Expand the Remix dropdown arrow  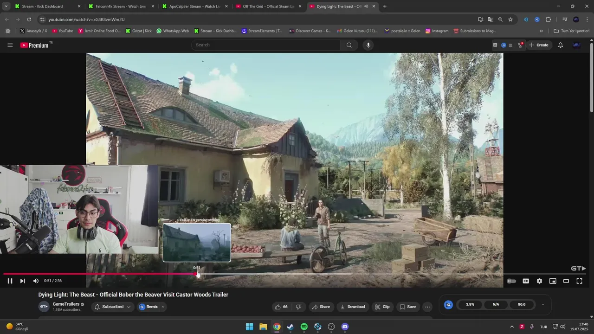coord(163,307)
